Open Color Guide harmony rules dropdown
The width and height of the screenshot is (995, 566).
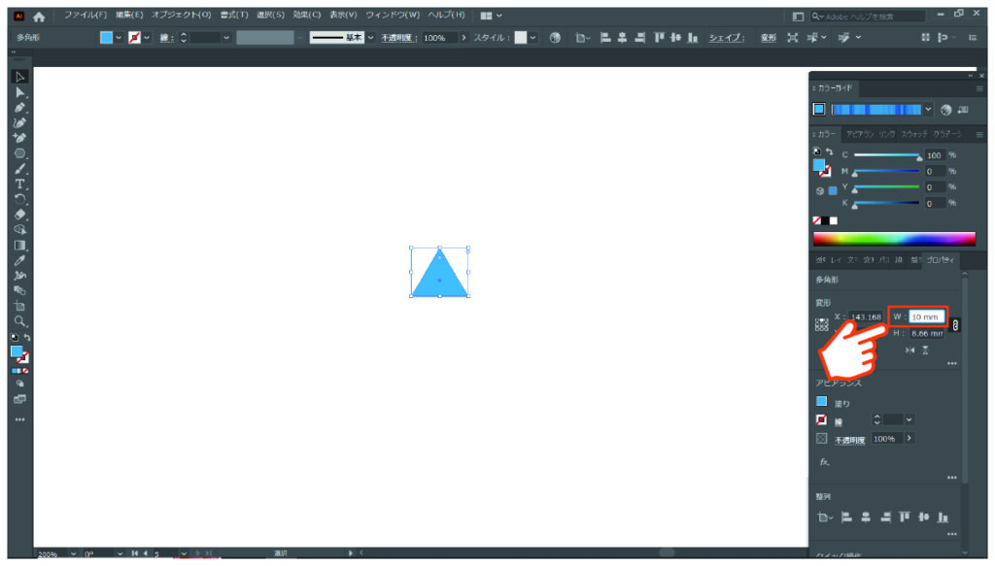pos(928,110)
